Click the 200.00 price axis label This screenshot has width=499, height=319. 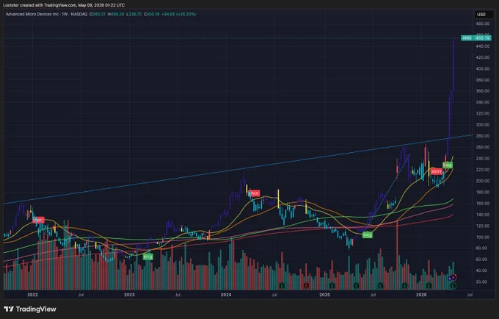482,181
